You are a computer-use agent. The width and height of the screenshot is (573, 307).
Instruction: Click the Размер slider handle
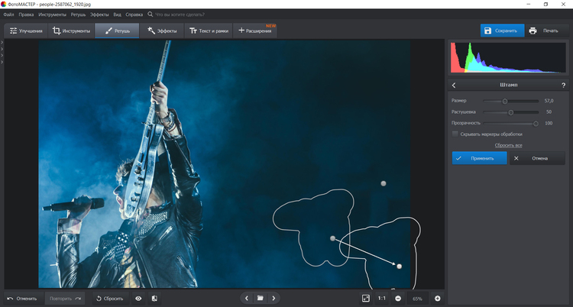coord(504,101)
